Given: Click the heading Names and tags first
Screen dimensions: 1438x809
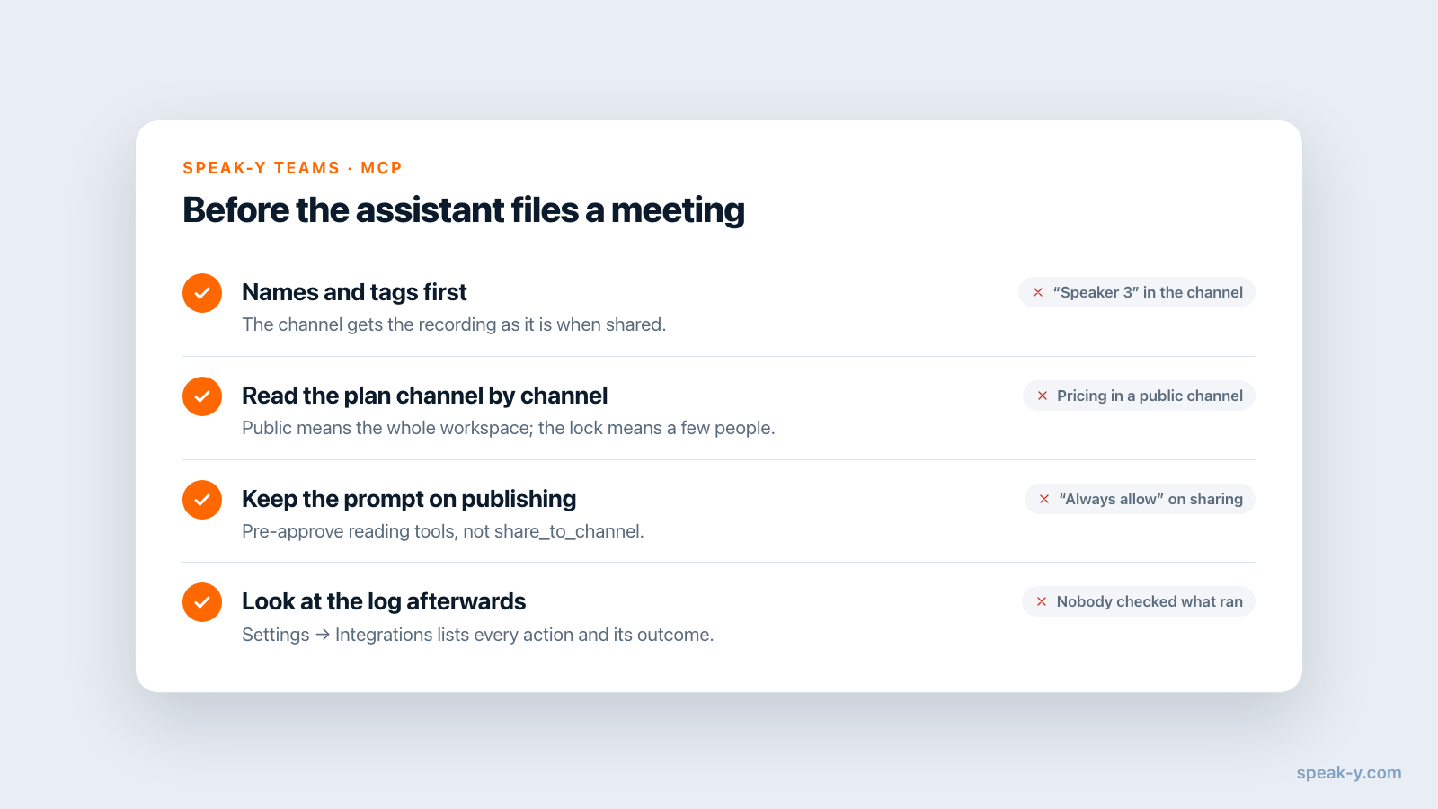Looking at the screenshot, I should [354, 292].
